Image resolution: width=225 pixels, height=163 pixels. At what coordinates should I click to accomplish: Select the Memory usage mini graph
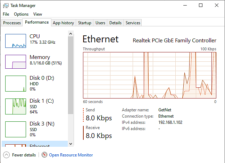click(x=16, y=62)
